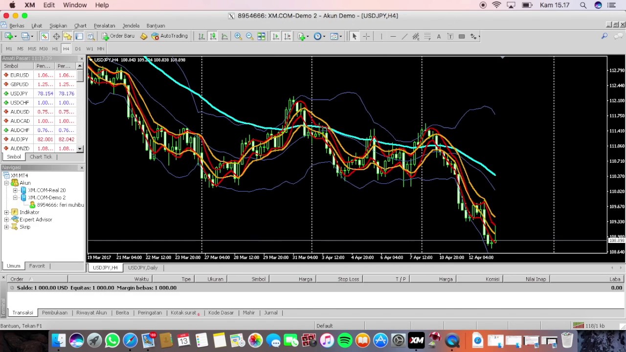
Task: Expand the XM.COM-Real 20 node
Action: (15, 190)
